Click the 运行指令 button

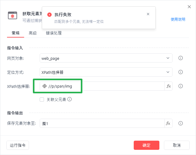pyautogui.click(x=18, y=145)
